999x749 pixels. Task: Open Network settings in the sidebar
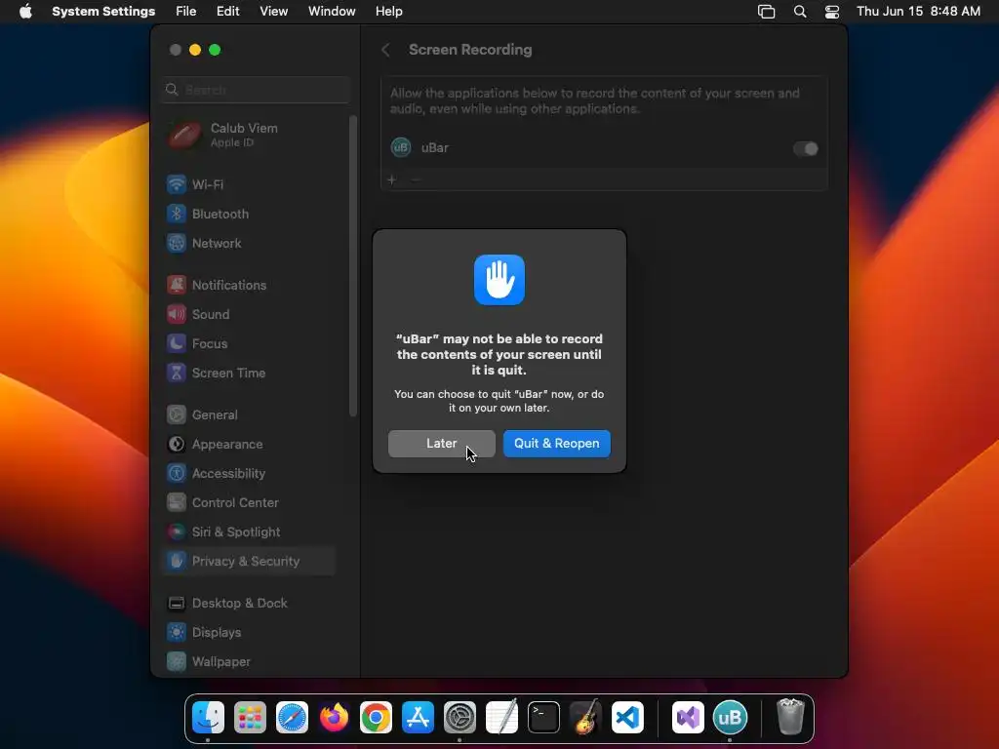(249, 243)
